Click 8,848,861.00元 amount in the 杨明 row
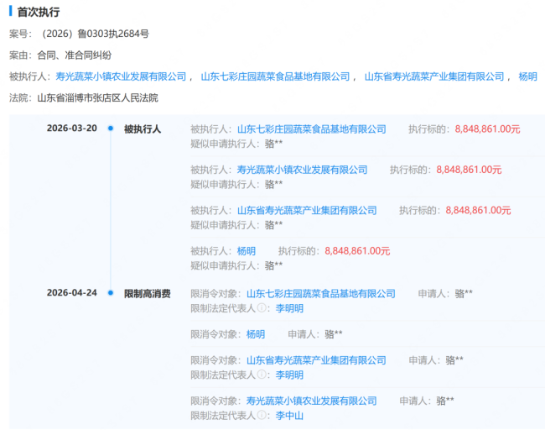 [357, 251]
